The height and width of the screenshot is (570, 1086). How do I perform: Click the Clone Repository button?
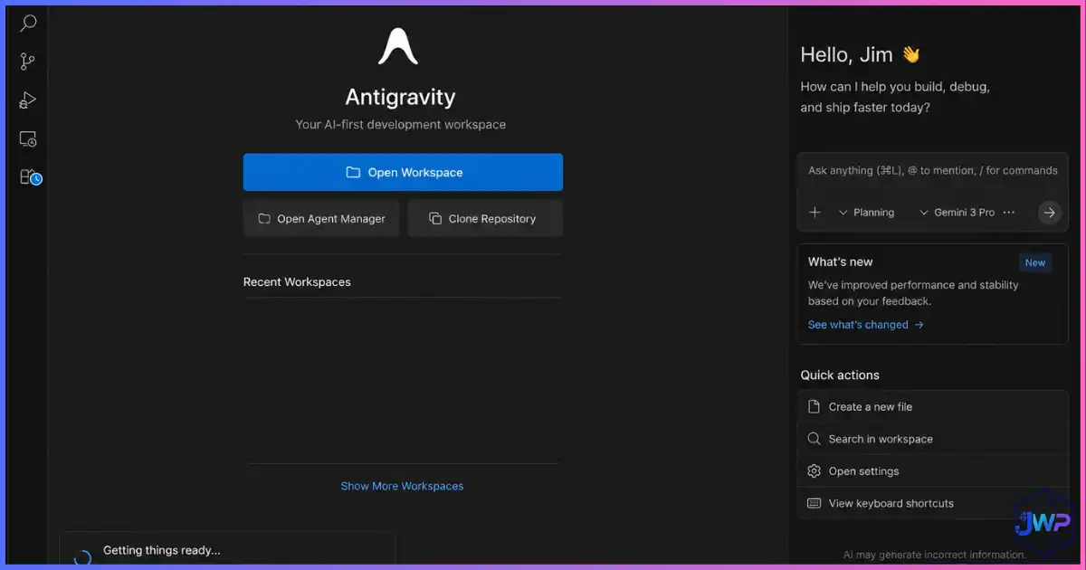click(x=485, y=219)
